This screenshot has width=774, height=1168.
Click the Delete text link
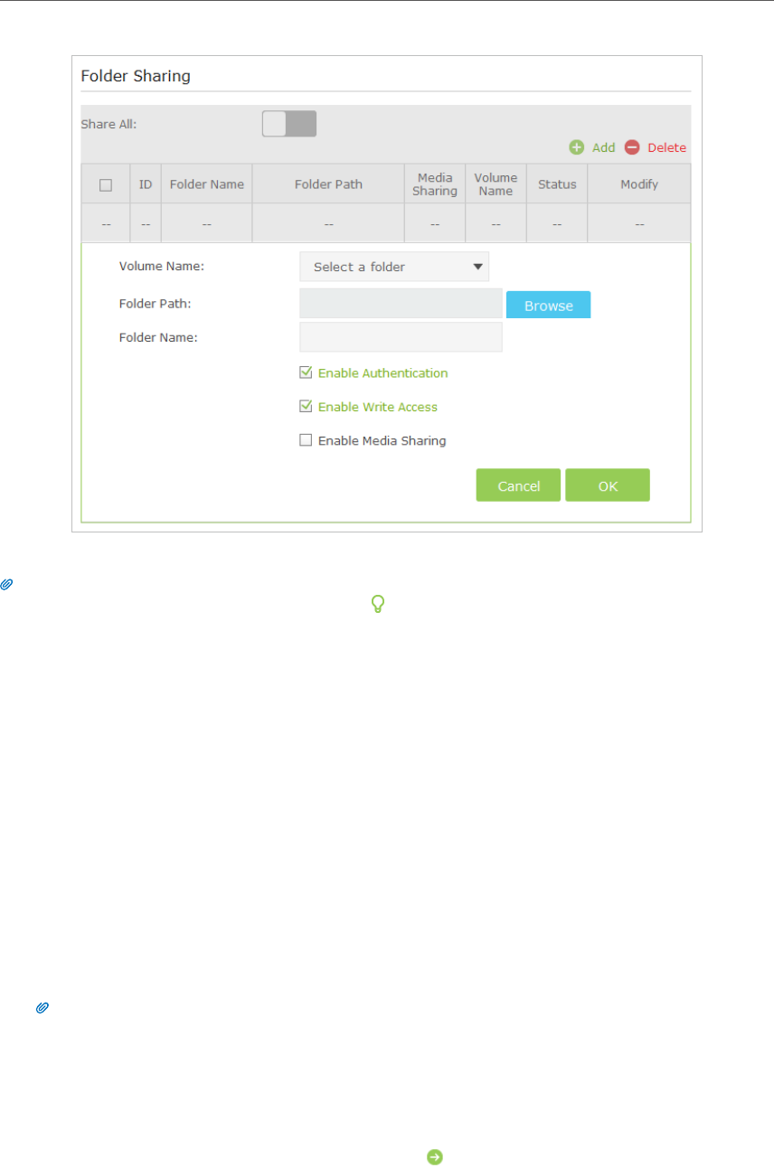click(x=666, y=147)
